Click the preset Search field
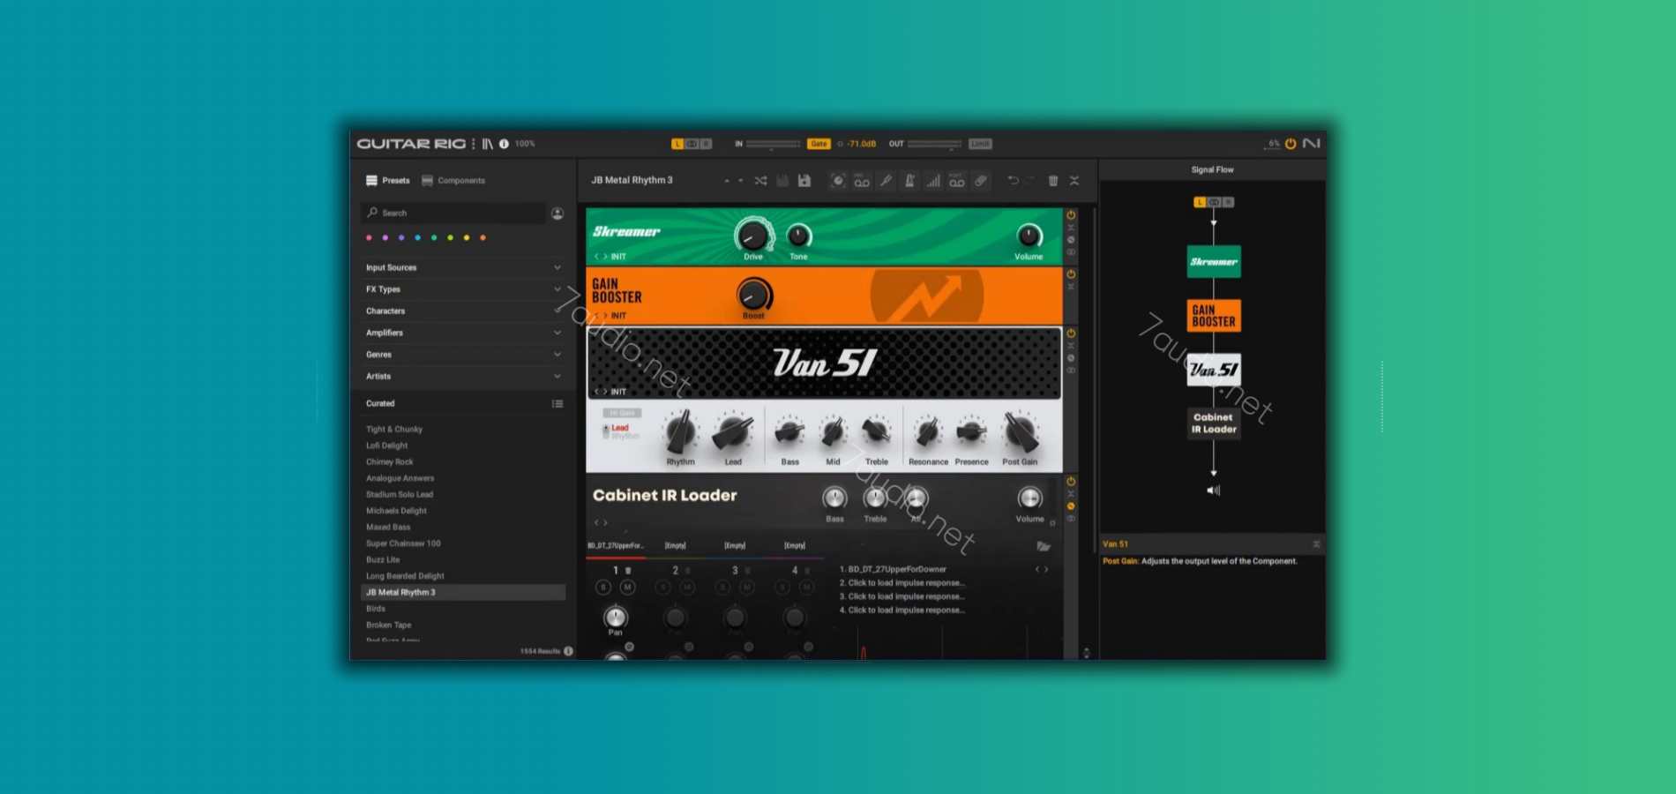1676x794 pixels. coord(453,213)
